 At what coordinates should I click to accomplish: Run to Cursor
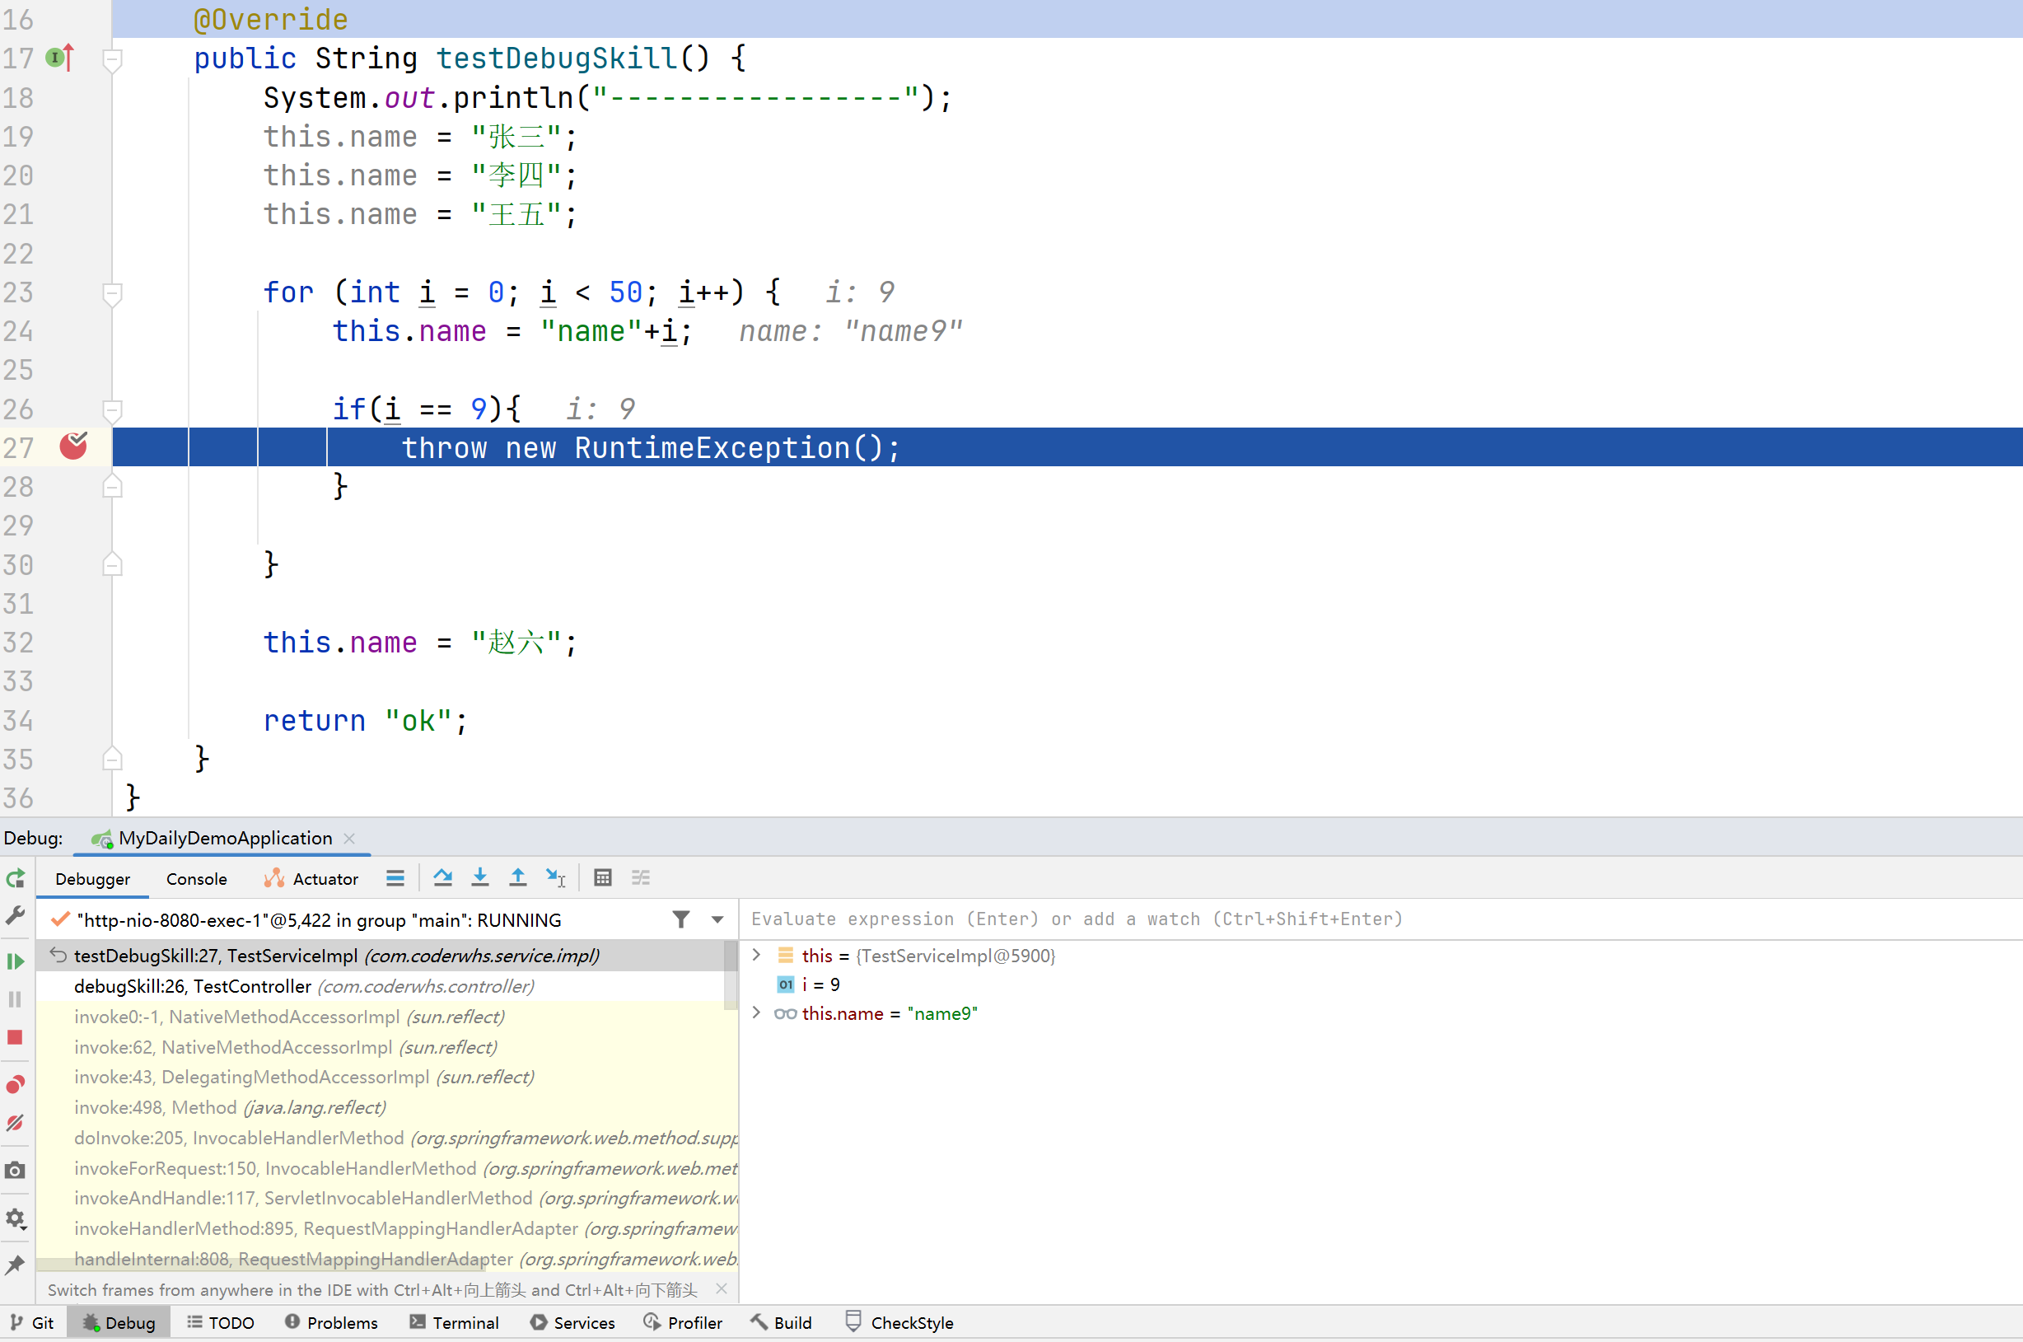(x=555, y=878)
